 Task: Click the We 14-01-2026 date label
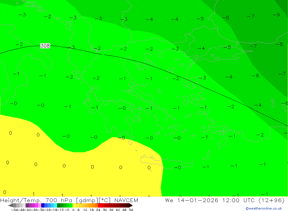click(x=192, y=200)
